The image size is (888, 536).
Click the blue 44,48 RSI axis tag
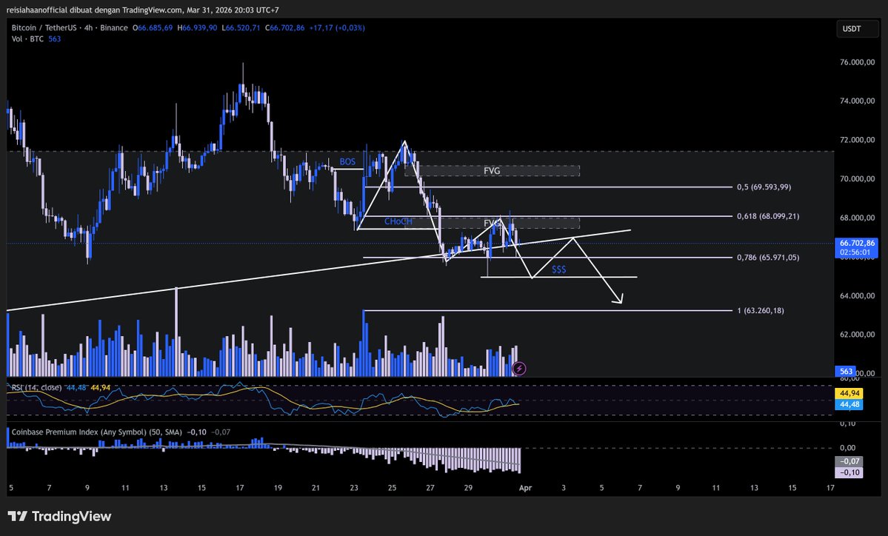849,404
